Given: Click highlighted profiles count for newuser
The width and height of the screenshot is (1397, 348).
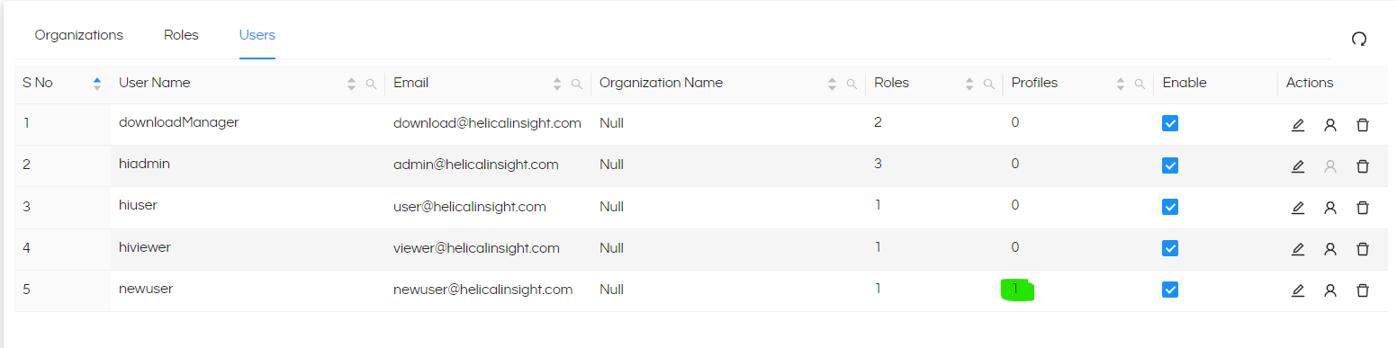Looking at the screenshot, I should coord(1017,290).
